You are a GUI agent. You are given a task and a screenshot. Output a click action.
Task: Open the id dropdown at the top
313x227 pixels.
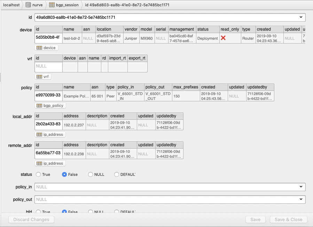tap(301, 17)
